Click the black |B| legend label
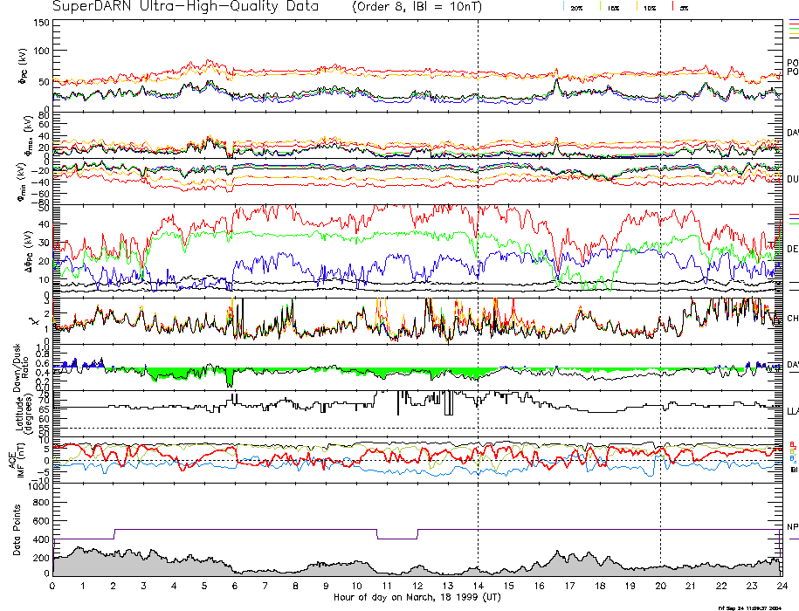The height and width of the screenshot is (611, 799). (x=793, y=469)
